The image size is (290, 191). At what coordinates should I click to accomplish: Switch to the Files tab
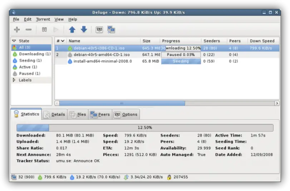pyautogui.click(x=78, y=115)
